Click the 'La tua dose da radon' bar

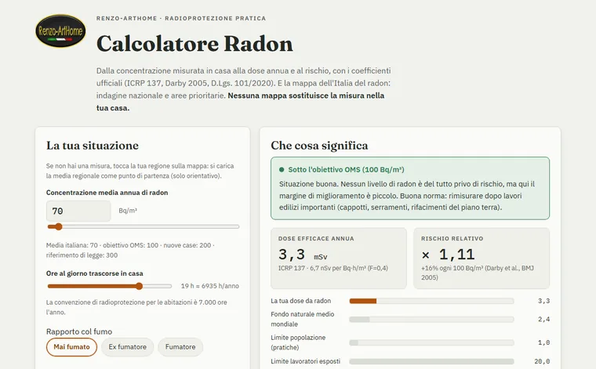tap(431, 301)
